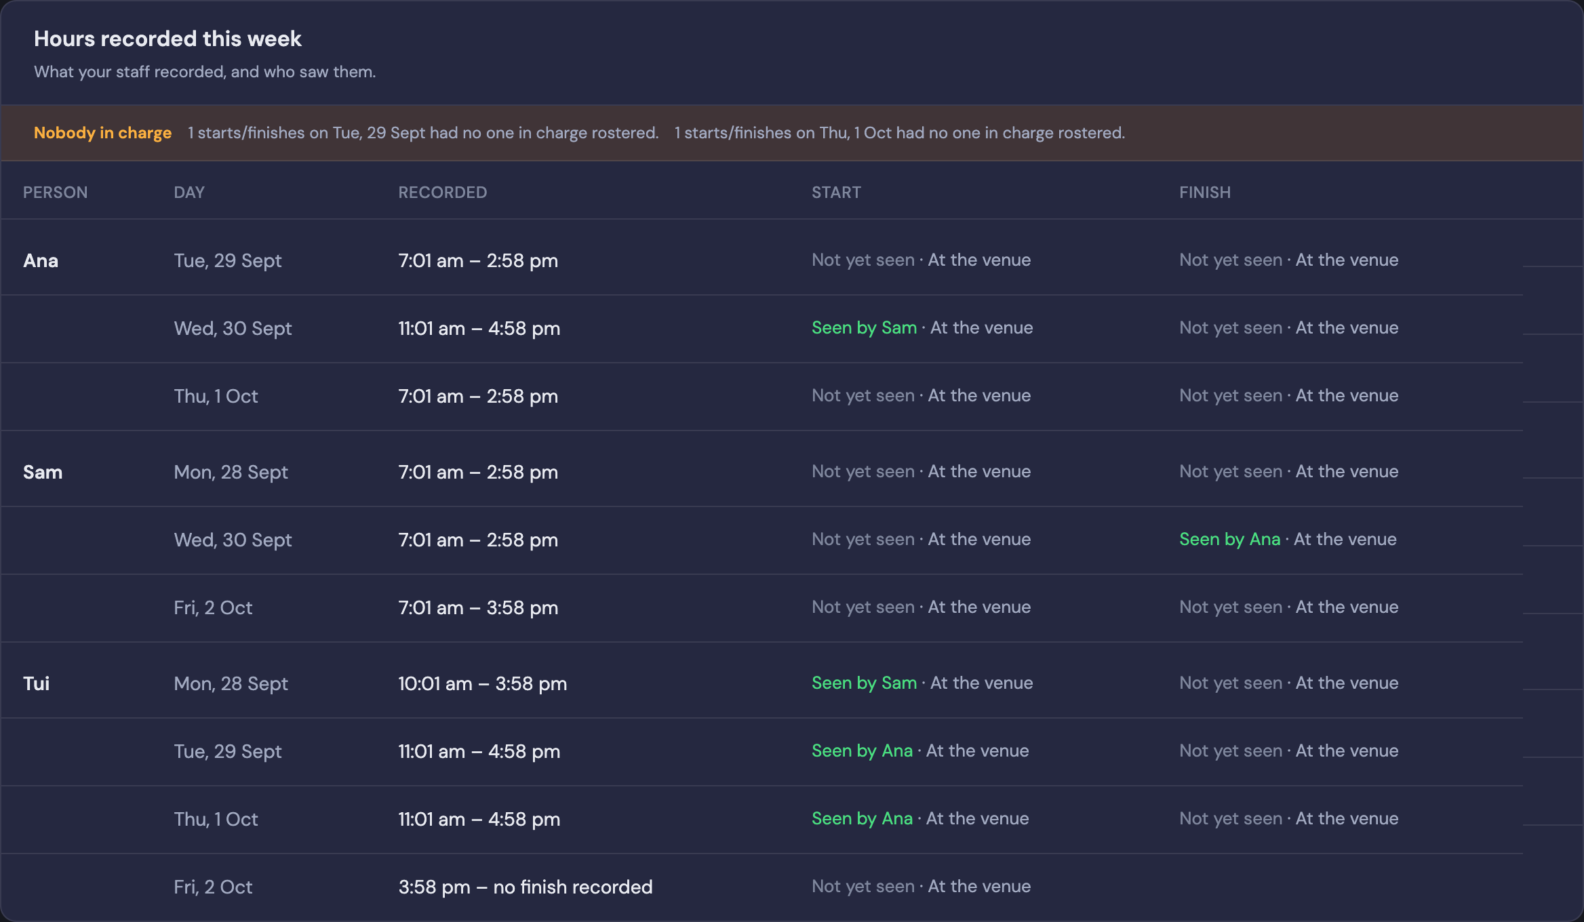Click the START column header
The image size is (1584, 922).
click(x=836, y=193)
